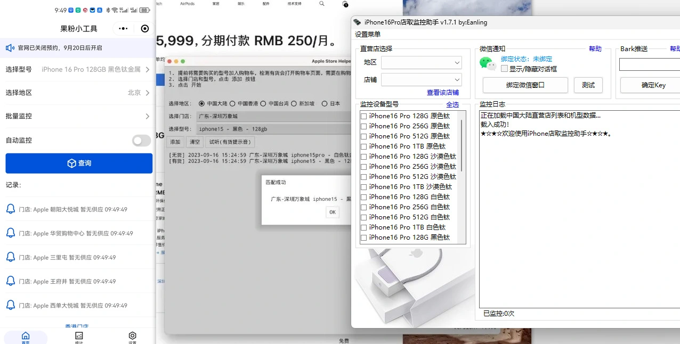This screenshot has width=680, height=344.
Task: Enable the 显示/隐藏对话框 checkbox
Action: click(x=504, y=68)
